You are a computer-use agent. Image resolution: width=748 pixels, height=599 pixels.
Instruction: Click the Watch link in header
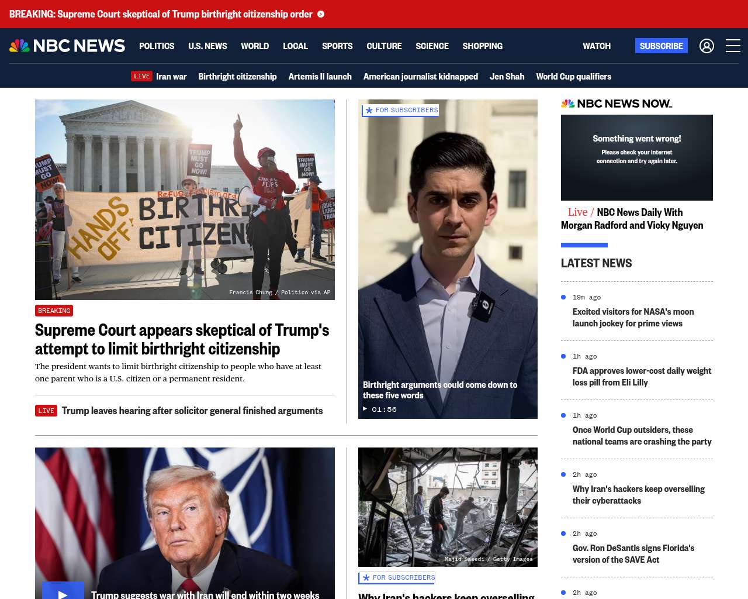597,46
